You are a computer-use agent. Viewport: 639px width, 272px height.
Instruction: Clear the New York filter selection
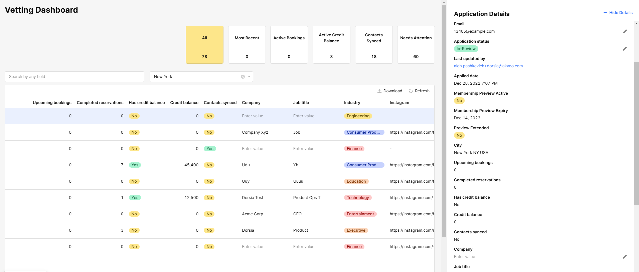coord(243,77)
